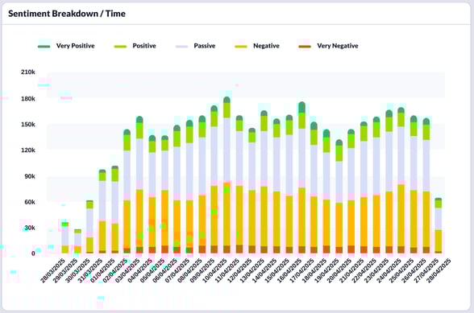The height and width of the screenshot is (313, 474).
Task: Click the 210k axis label
Action: pyautogui.click(x=27, y=72)
